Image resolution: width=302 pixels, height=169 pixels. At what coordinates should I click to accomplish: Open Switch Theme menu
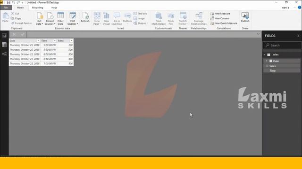pyautogui.click(x=183, y=19)
